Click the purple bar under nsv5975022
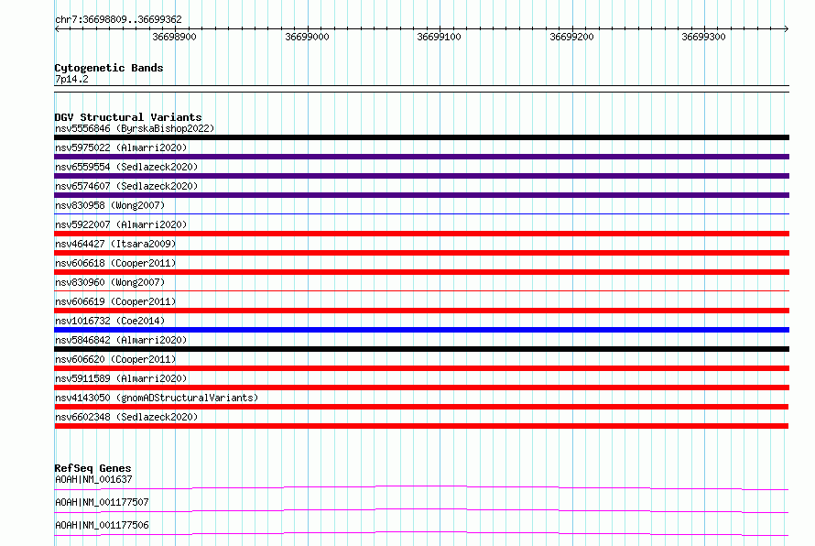Screen dimensions: 815x546 tap(421, 157)
